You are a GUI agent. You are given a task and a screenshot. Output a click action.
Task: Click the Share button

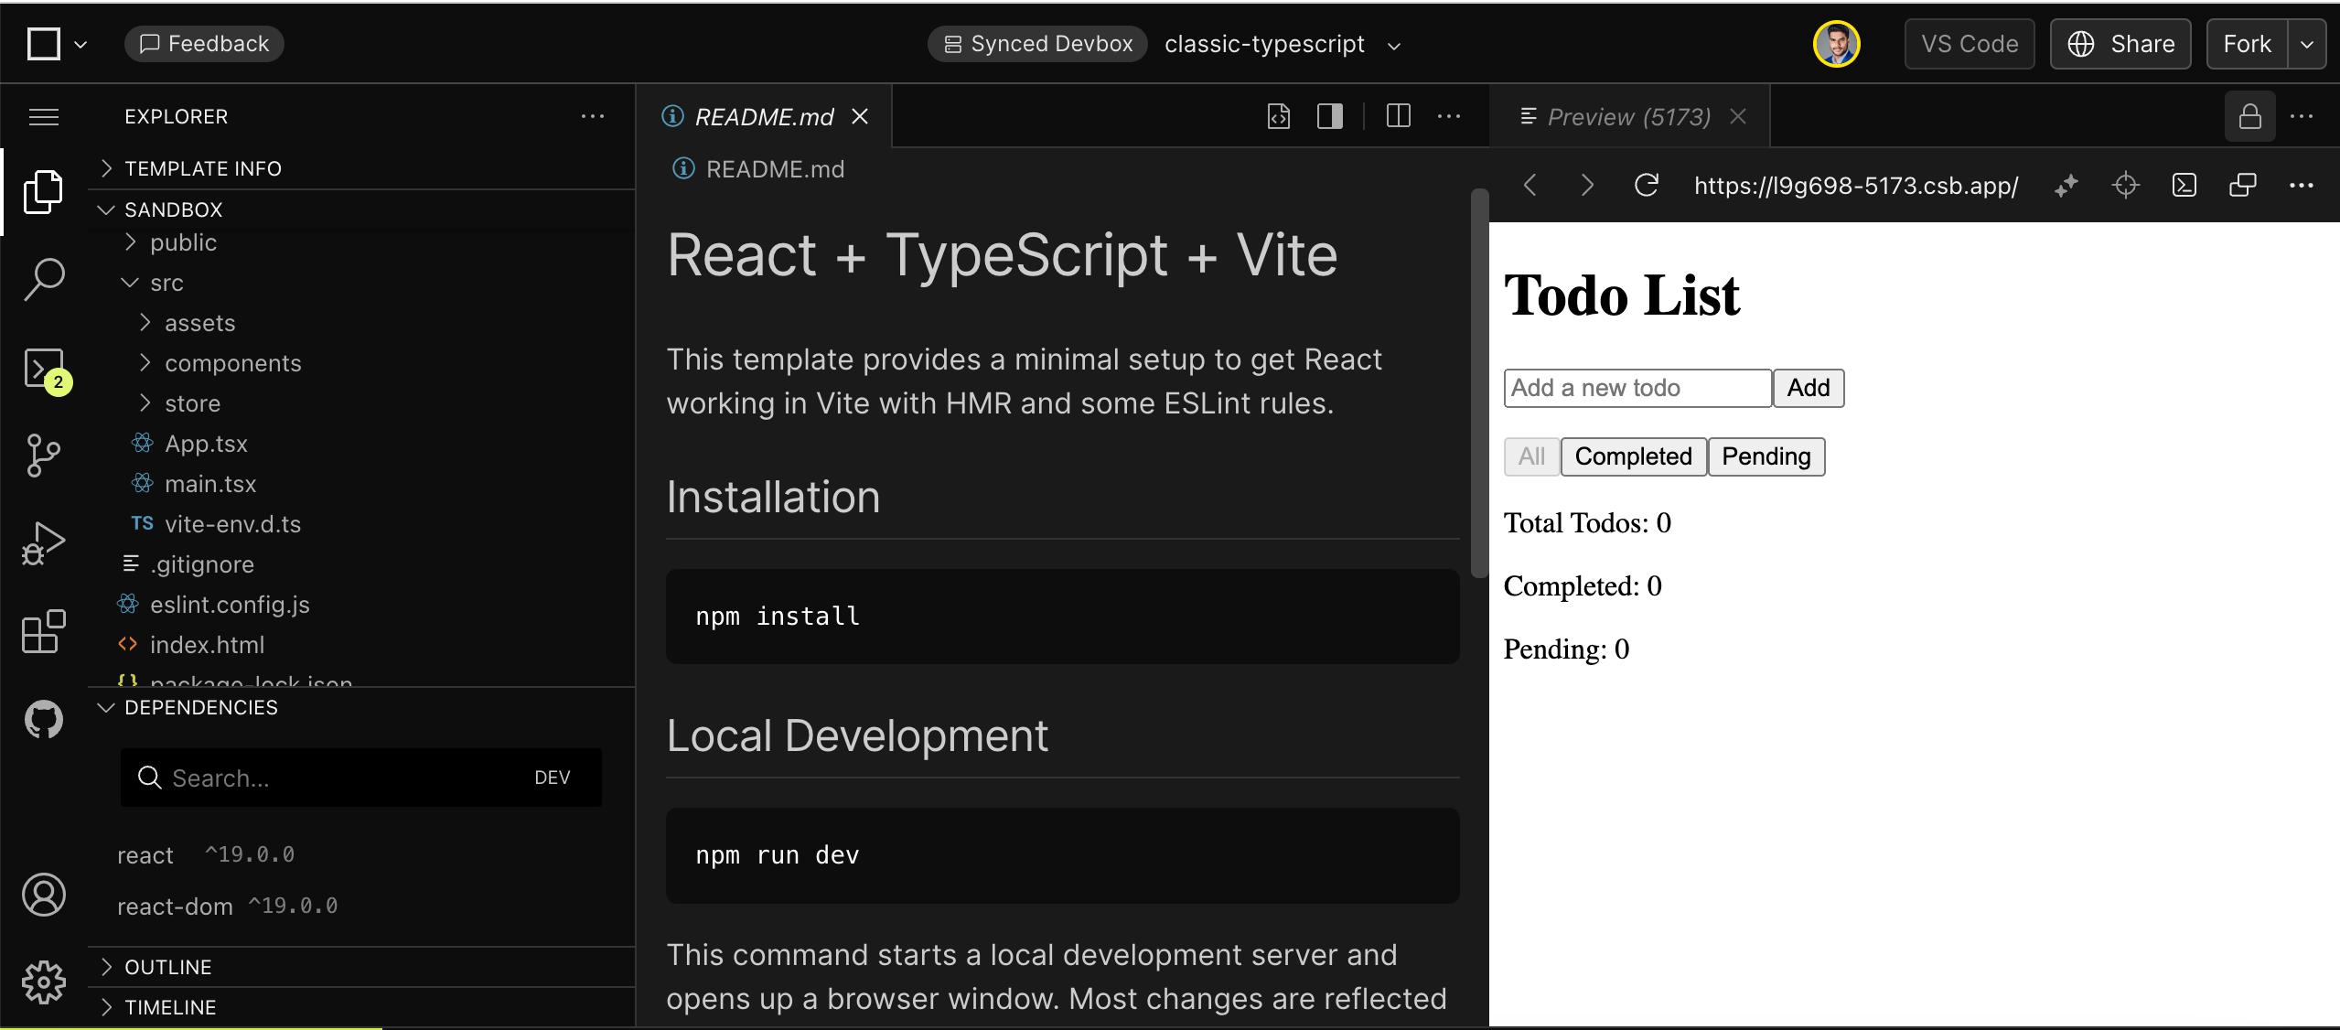[x=2120, y=44]
